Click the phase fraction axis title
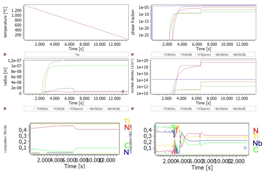The image size is (265, 172). tap(134, 22)
